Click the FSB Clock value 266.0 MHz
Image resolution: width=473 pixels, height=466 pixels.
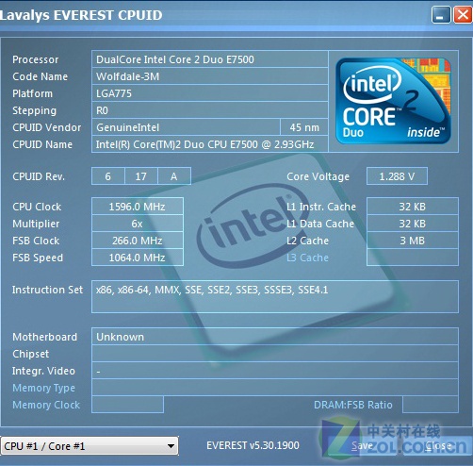click(138, 241)
